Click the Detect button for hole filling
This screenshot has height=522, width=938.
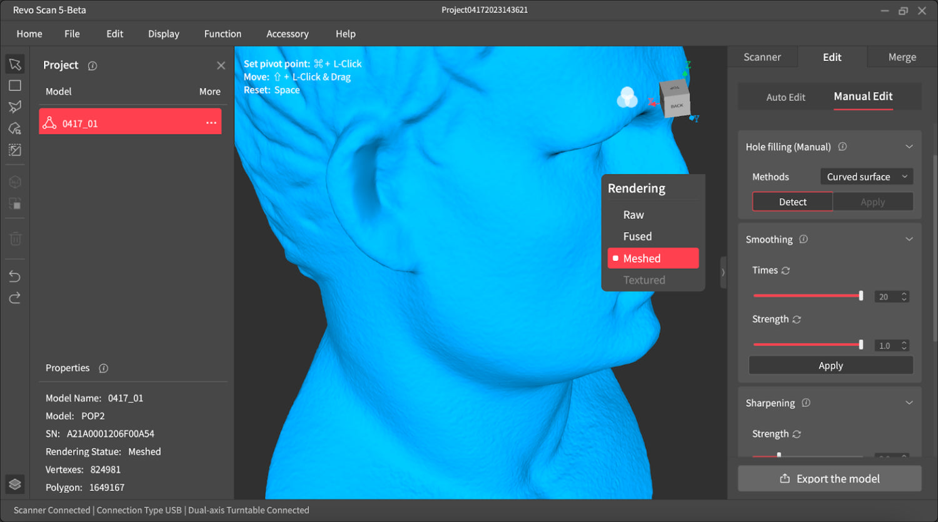[792, 202]
